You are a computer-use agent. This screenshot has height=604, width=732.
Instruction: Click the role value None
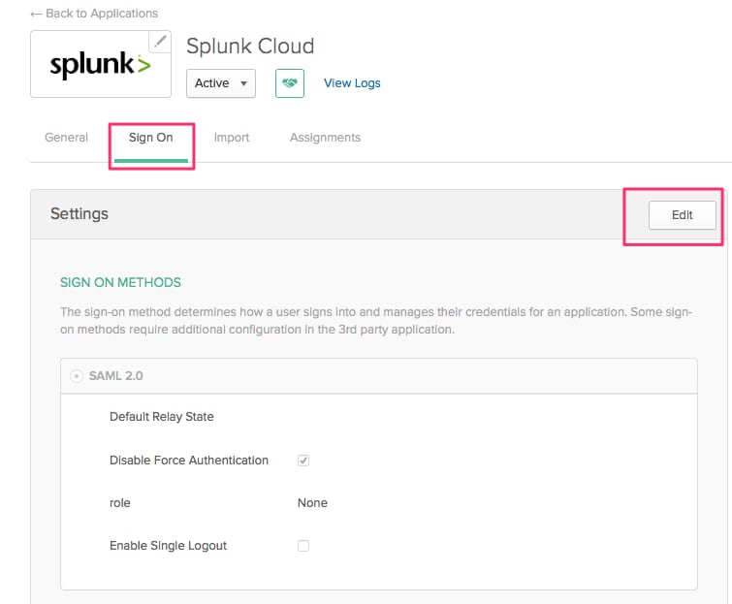pos(312,503)
